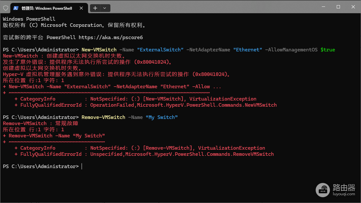Click the "Remove-VMSwitch : 常规故障" error line

pos(40,123)
